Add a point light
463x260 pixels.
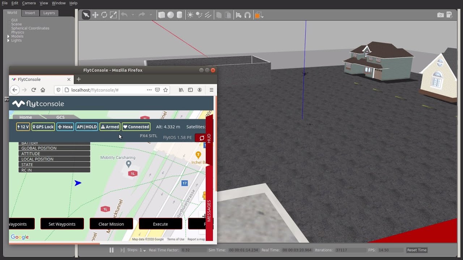click(x=190, y=15)
